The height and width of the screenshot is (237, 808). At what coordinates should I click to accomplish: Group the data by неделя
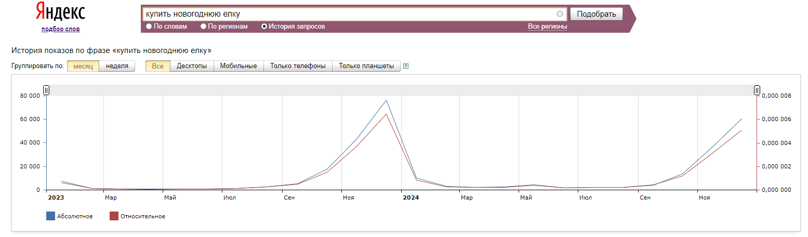[117, 66]
